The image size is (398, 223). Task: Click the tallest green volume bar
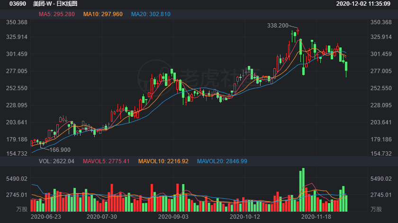point(303,190)
